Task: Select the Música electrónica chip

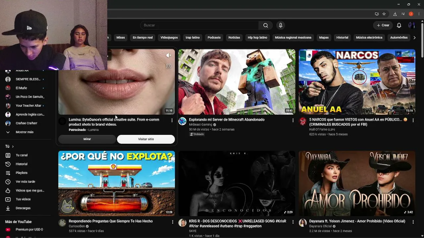Action: coord(369,38)
